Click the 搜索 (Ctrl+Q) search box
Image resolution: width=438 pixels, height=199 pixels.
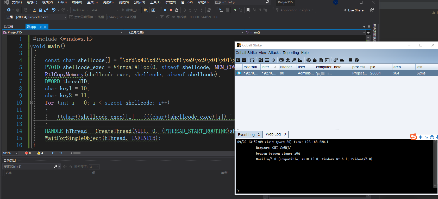pos(242,2)
